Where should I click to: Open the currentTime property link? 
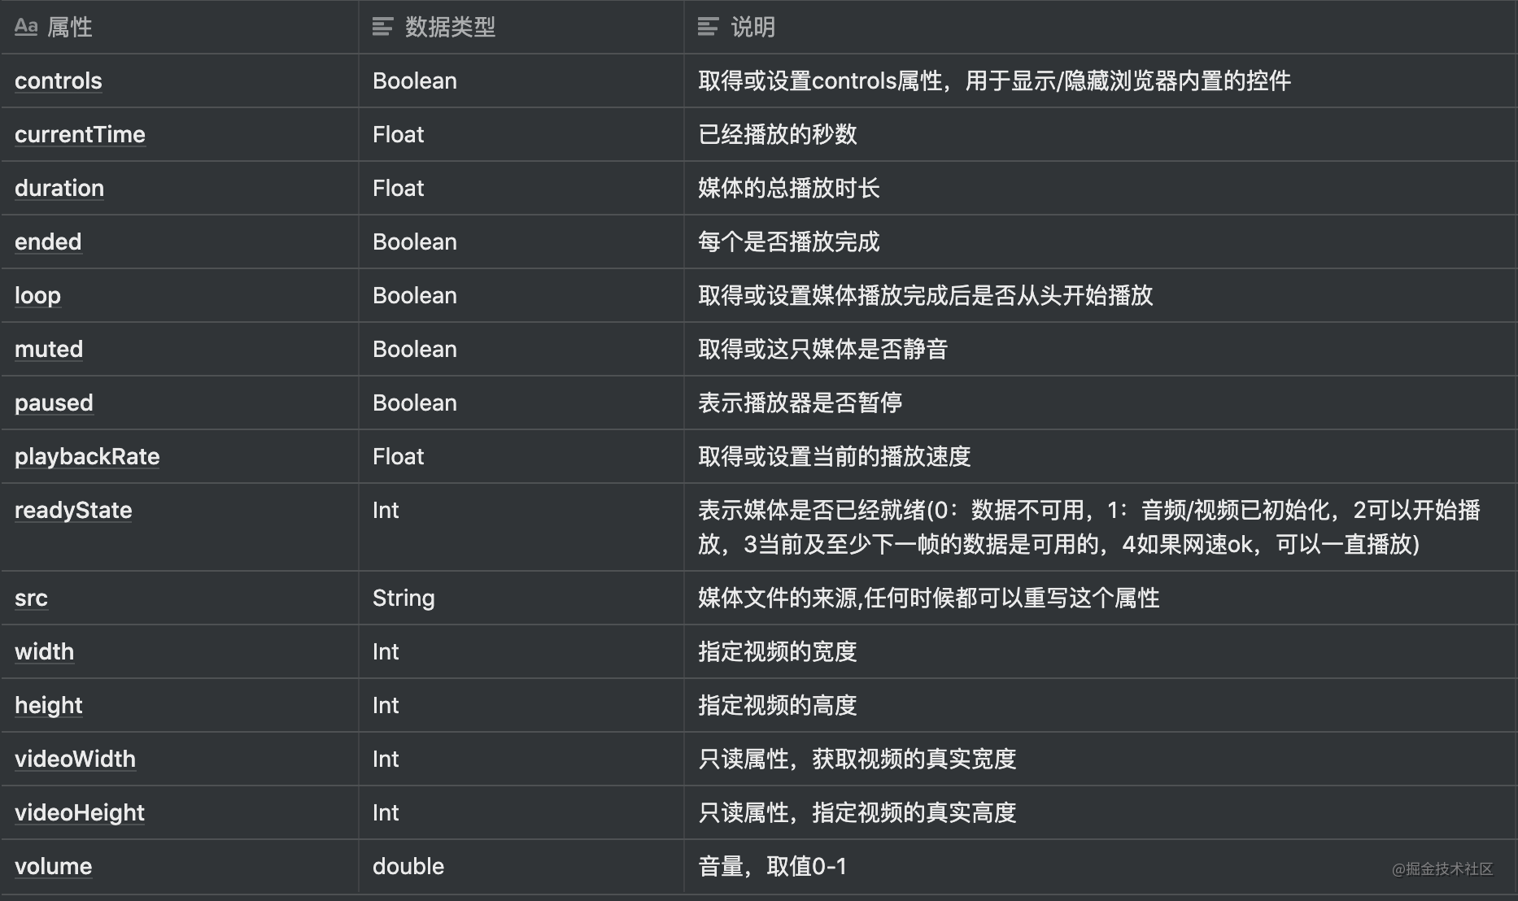(80, 134)
